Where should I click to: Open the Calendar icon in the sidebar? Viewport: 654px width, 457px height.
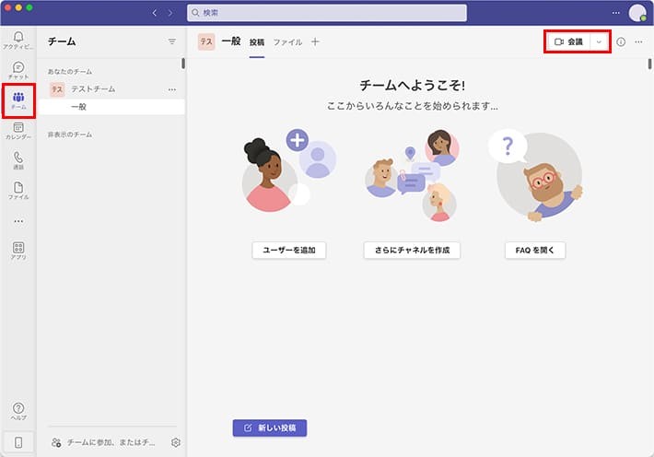coord(18,131)
